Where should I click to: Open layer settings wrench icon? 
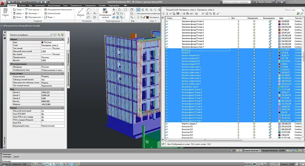pyautogui.click(x=302, y=14)
